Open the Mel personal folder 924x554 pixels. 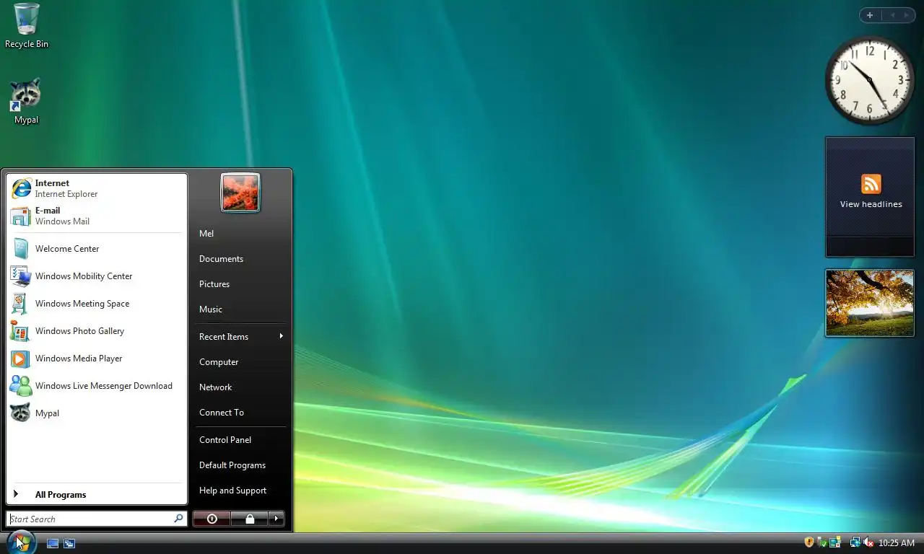[240, 234]
